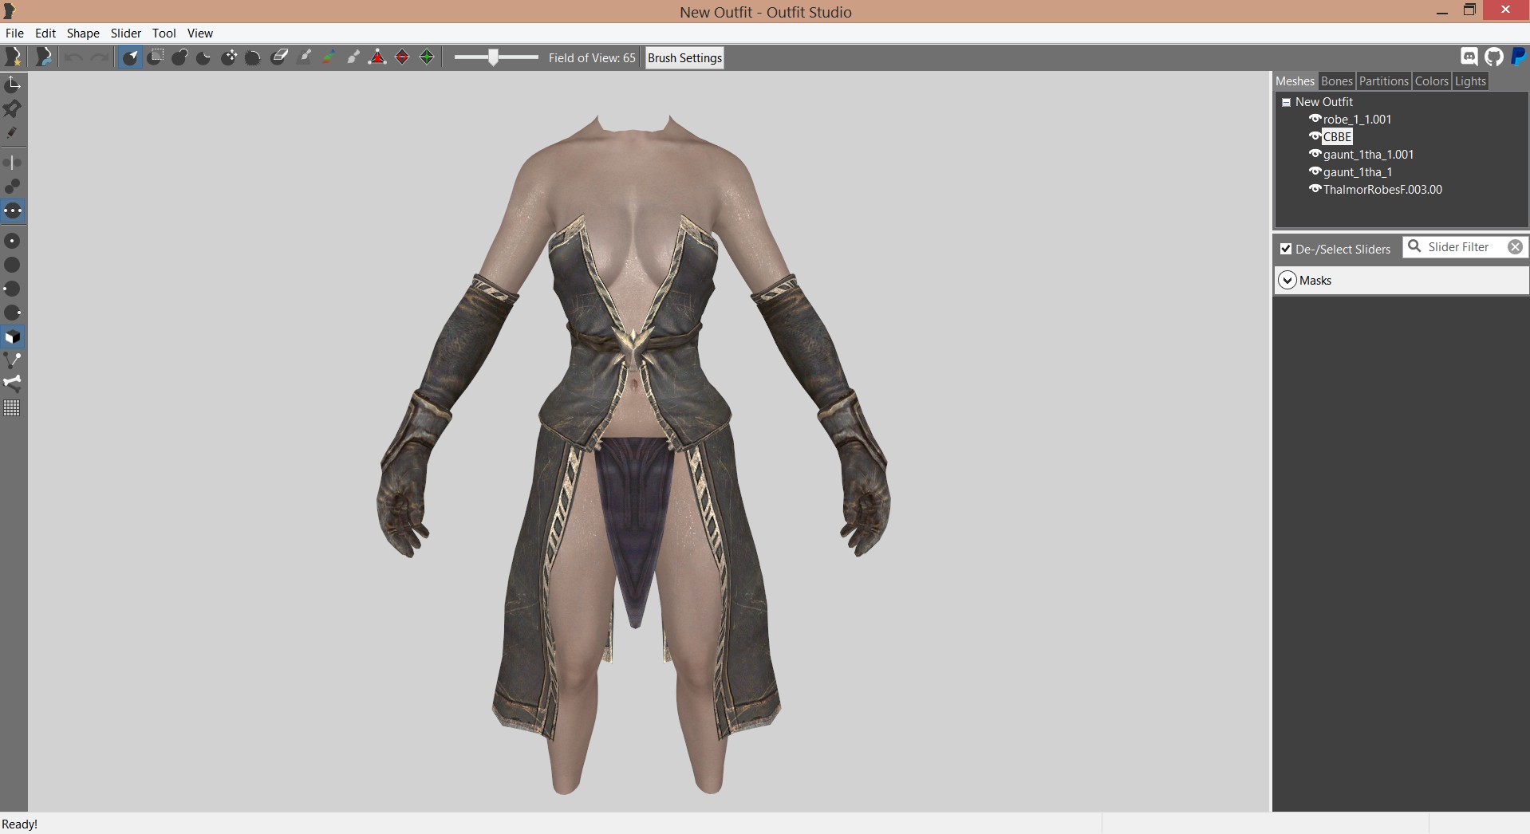
Task: Open the View menu
Action: (200, 33)
